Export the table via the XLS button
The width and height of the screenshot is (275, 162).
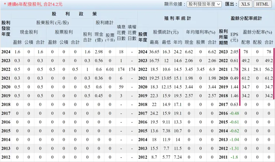pos(245,4)
